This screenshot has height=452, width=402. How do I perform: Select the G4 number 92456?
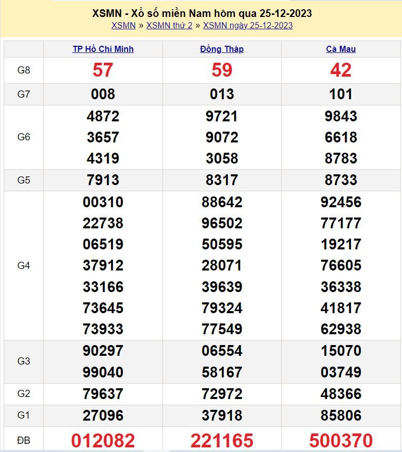pos(341,202)
